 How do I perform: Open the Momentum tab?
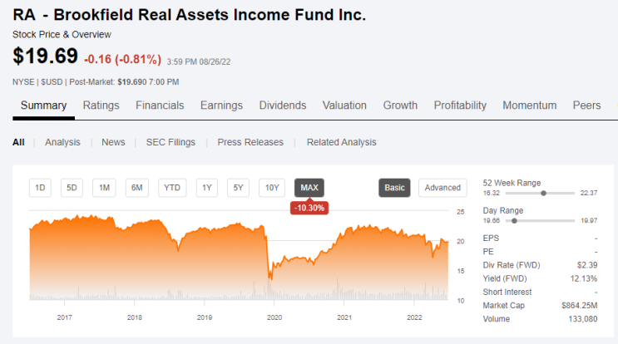(x=529, y=106)
